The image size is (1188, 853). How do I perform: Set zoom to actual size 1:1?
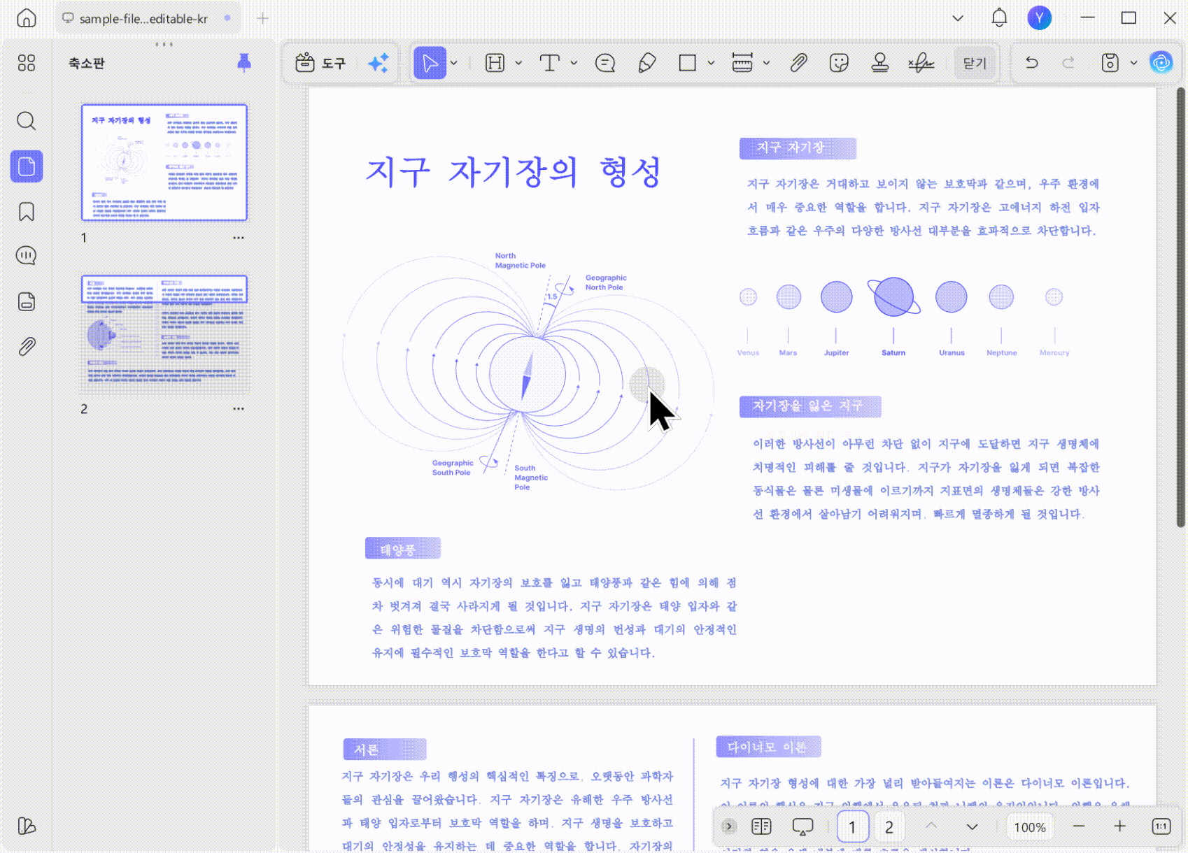click(1161, 826)
